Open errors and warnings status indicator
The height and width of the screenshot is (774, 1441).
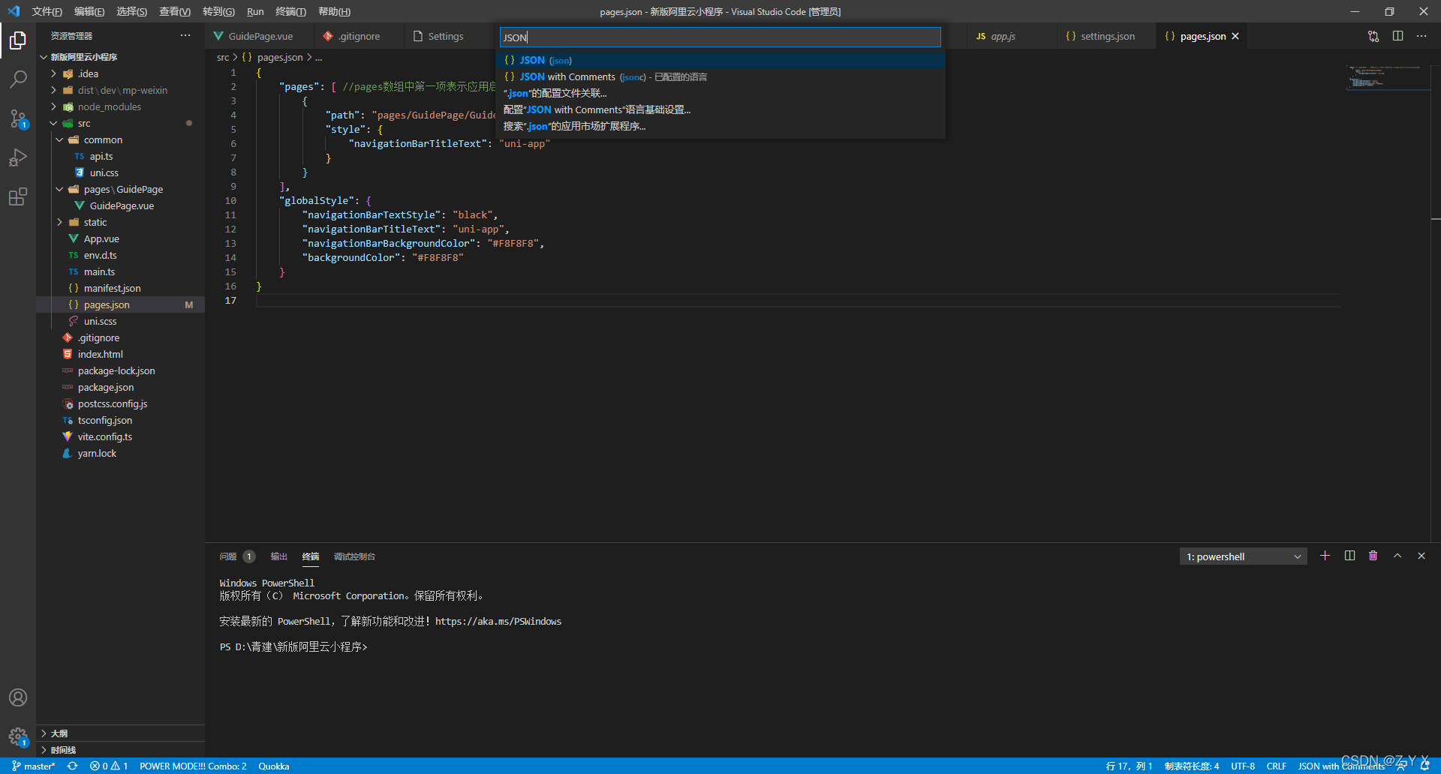[x=109, y=766]
